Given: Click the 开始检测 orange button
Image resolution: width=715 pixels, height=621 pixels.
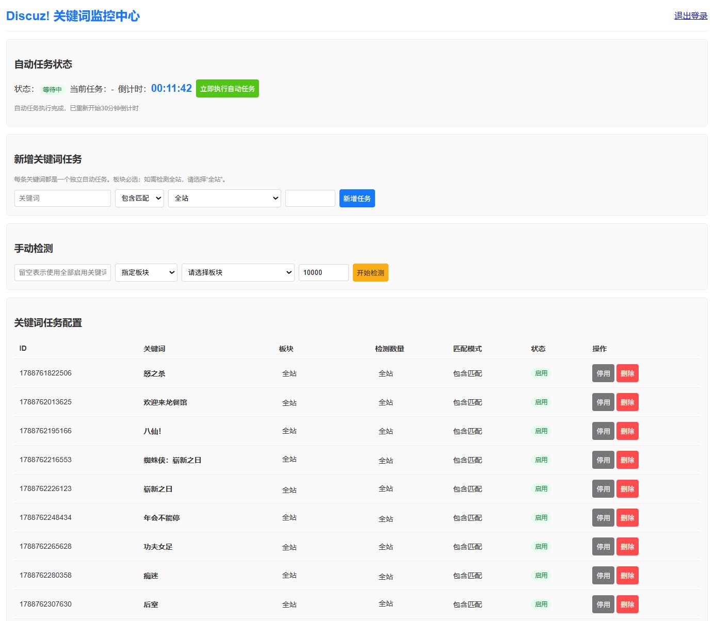Looking at the screenshot, I should pos(370,273).
